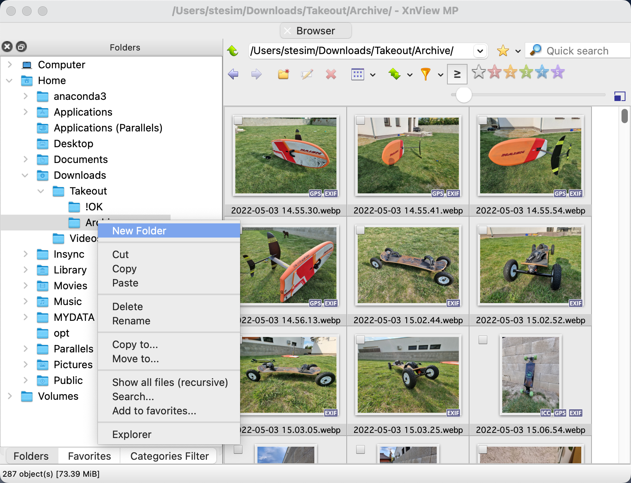The image size is (631, 483).
Task: Click the orange funnel filter icon
Action: 426,74
